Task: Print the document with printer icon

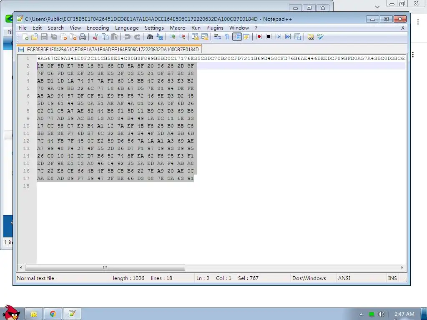Action: pyautogui.click(x=83, y=37)
